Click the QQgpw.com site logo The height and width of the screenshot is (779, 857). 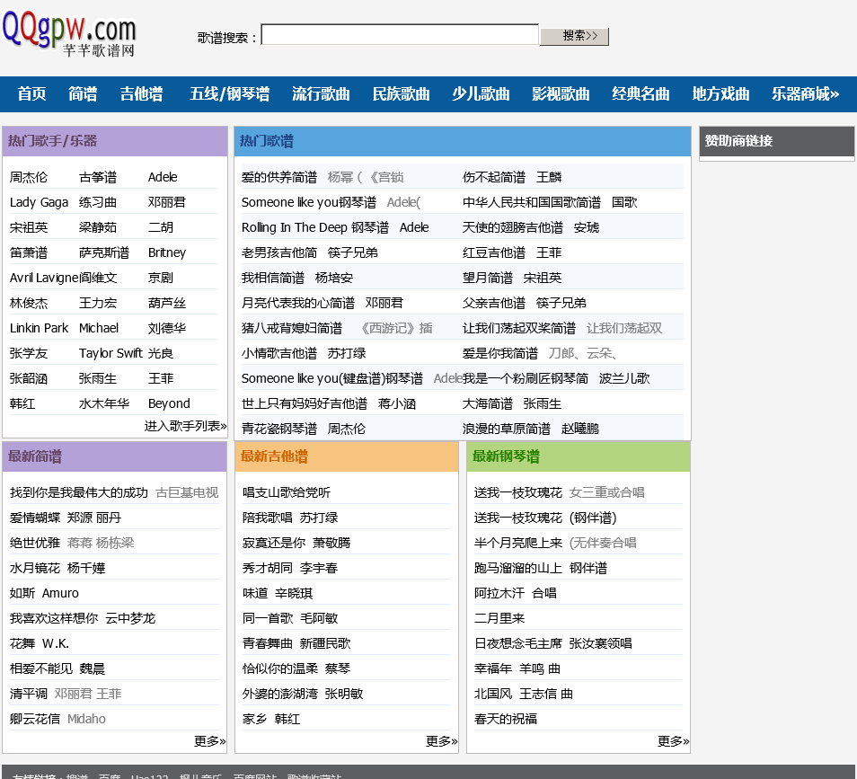[x=69, y=33]
